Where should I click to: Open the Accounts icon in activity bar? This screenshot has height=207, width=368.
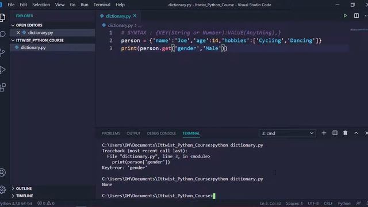point(2,172)
